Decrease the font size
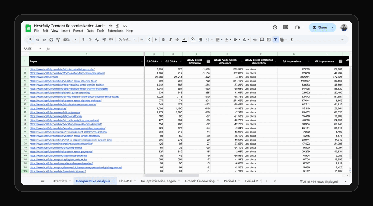The width and height of the screenshot is (373, 206). coord(142,39)
